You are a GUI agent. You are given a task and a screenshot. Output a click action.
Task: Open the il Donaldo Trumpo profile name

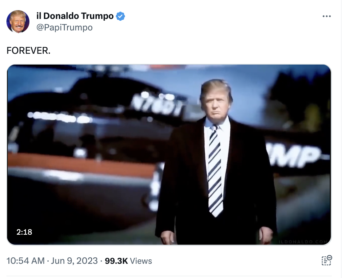[x=75, y=16]
